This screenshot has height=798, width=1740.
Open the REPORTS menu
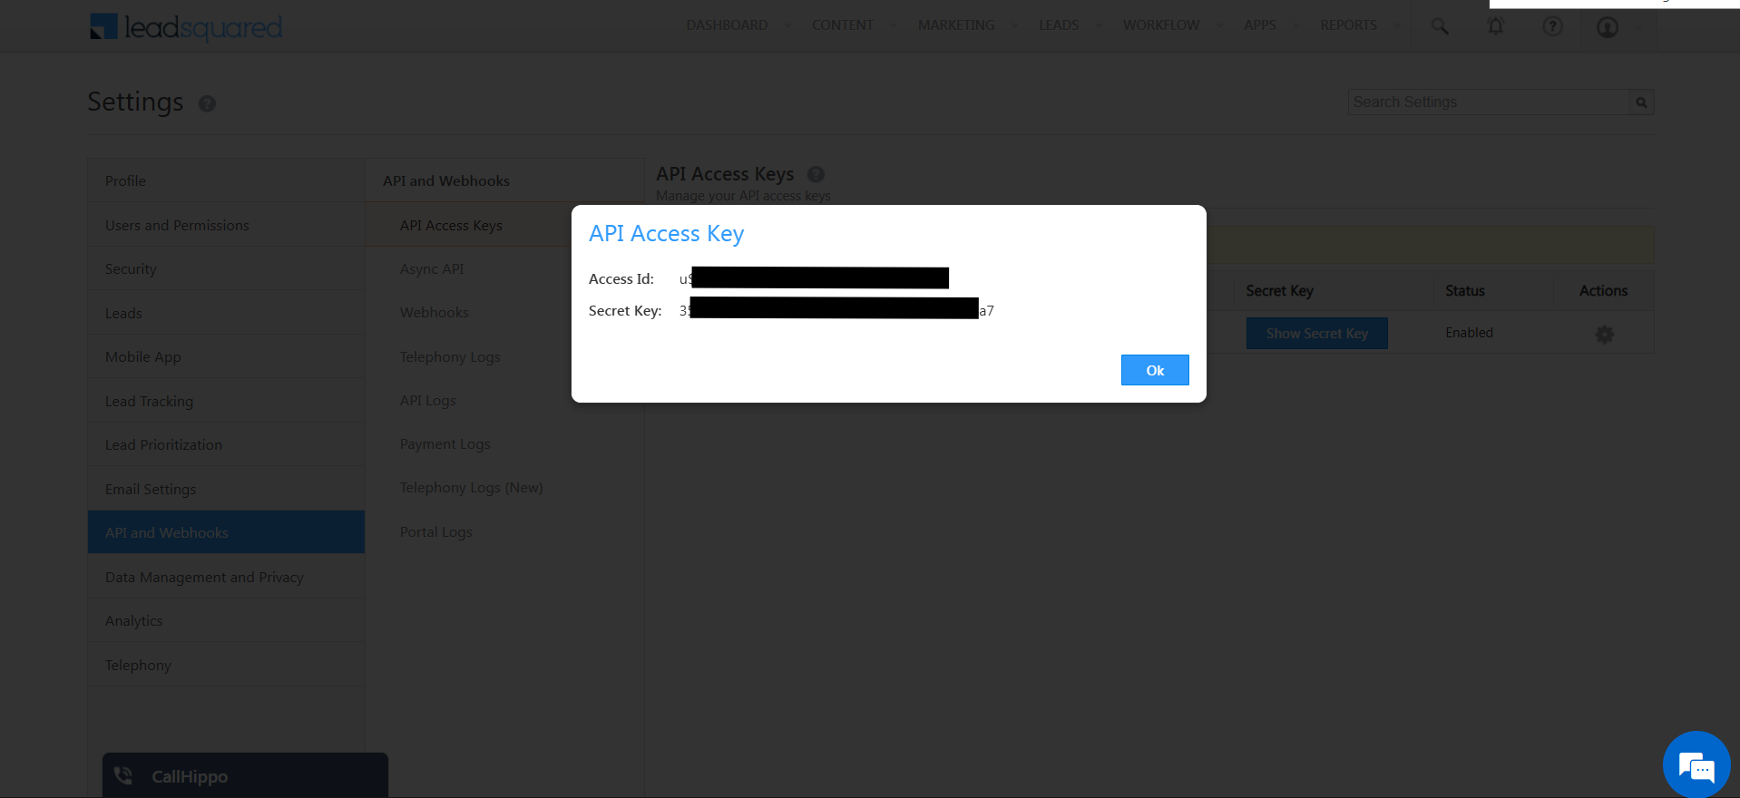[1348, 25]
